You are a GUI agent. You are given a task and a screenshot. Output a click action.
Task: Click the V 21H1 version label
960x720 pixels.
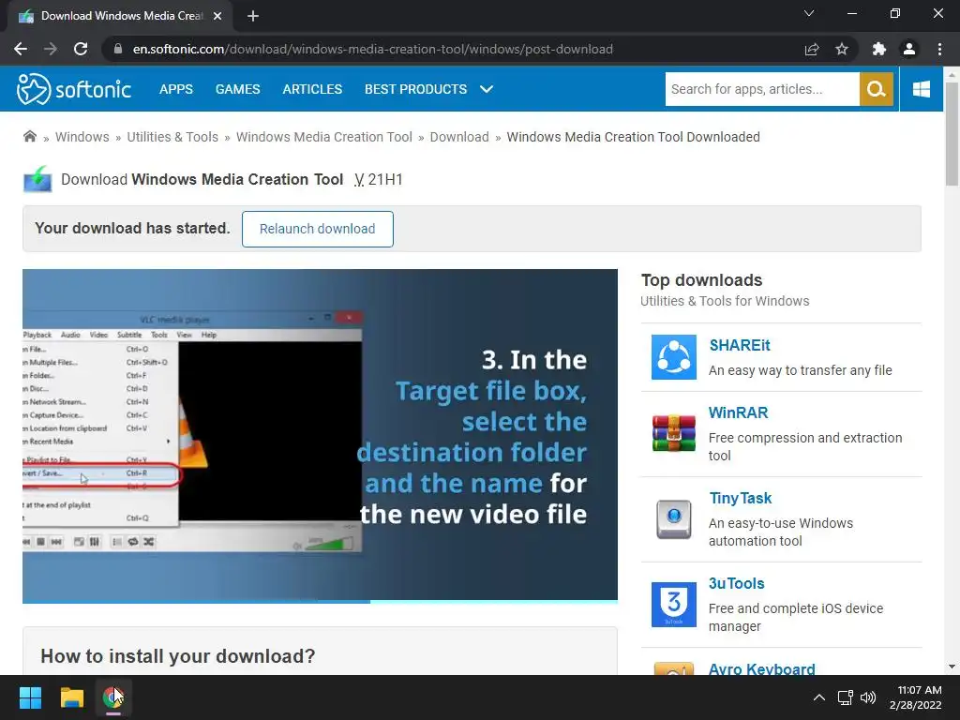379,179
